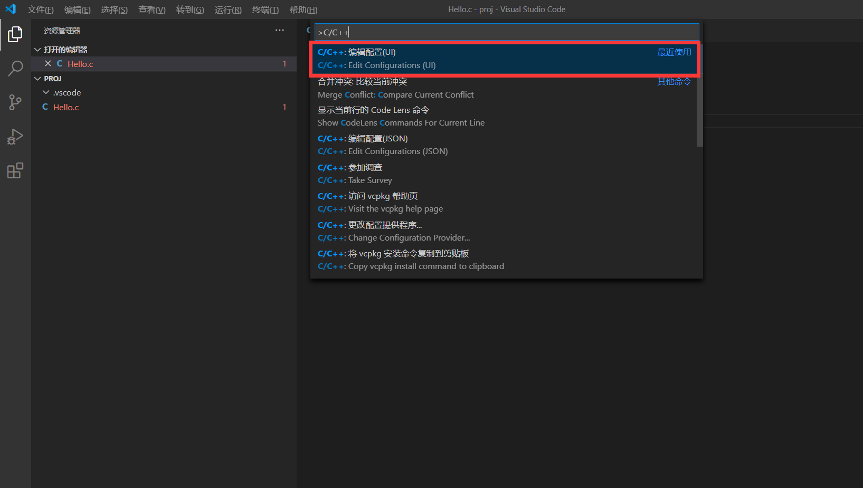Run Copy vcpkg install command to clipboard
The width and height of the screenshot is (863, 488).
(504, 260)
